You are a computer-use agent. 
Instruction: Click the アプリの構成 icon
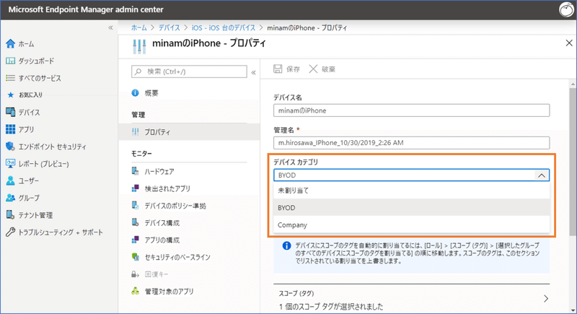point(136,240)
